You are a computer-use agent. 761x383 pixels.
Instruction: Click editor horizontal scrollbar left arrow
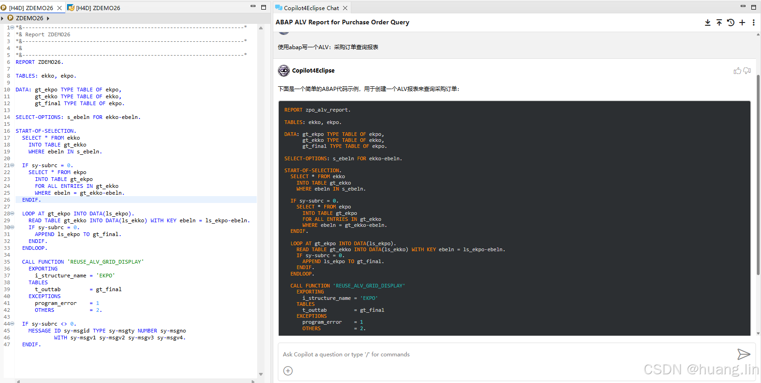[x=18, y=381]
